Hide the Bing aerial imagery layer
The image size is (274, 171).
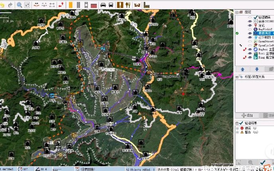(x=250, y=57)
